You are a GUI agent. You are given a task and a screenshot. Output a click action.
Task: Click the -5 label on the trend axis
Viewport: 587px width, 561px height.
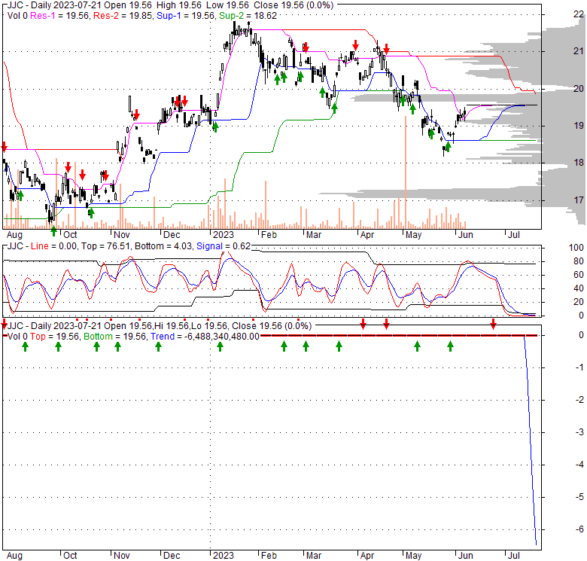click(x=579, y=497)
